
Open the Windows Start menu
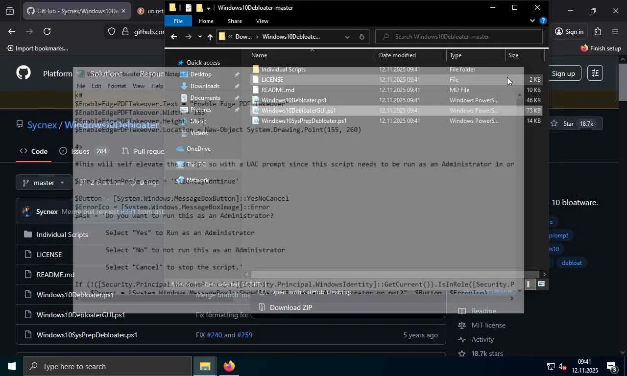tap(12, 366)
